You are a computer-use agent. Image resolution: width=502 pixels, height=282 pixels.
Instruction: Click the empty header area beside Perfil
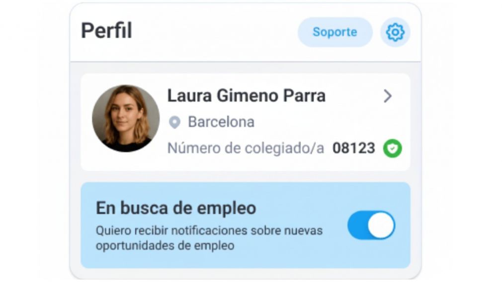coord(215,32)
